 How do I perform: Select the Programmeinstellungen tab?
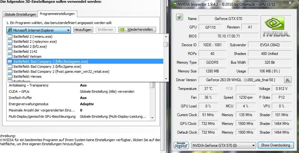pyautogui.click(x=57, y=14)
